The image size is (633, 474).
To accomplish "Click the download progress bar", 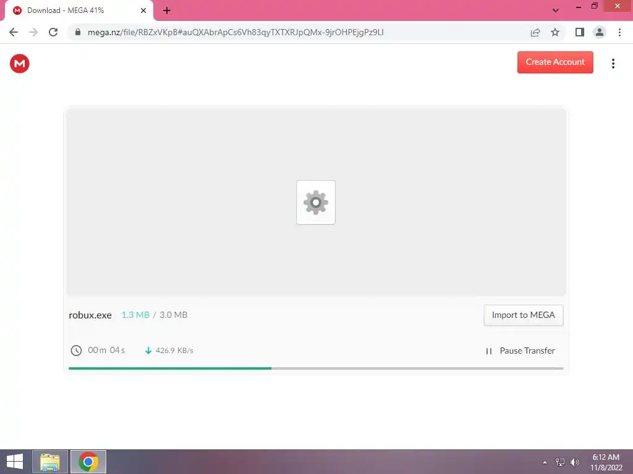I will click(316, 368).
